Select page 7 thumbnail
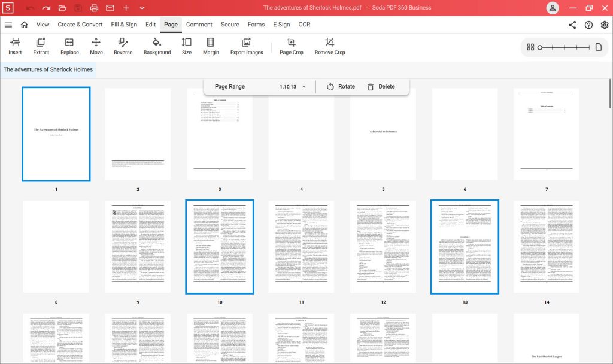The image size is (613, 364). pyautogui.click(x=547, y=134)
